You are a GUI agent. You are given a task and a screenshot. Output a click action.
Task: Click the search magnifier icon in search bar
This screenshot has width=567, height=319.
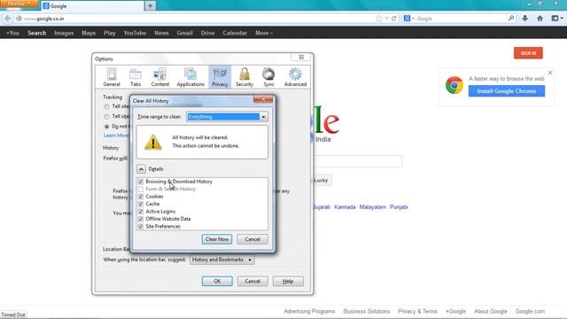point(511,18)
